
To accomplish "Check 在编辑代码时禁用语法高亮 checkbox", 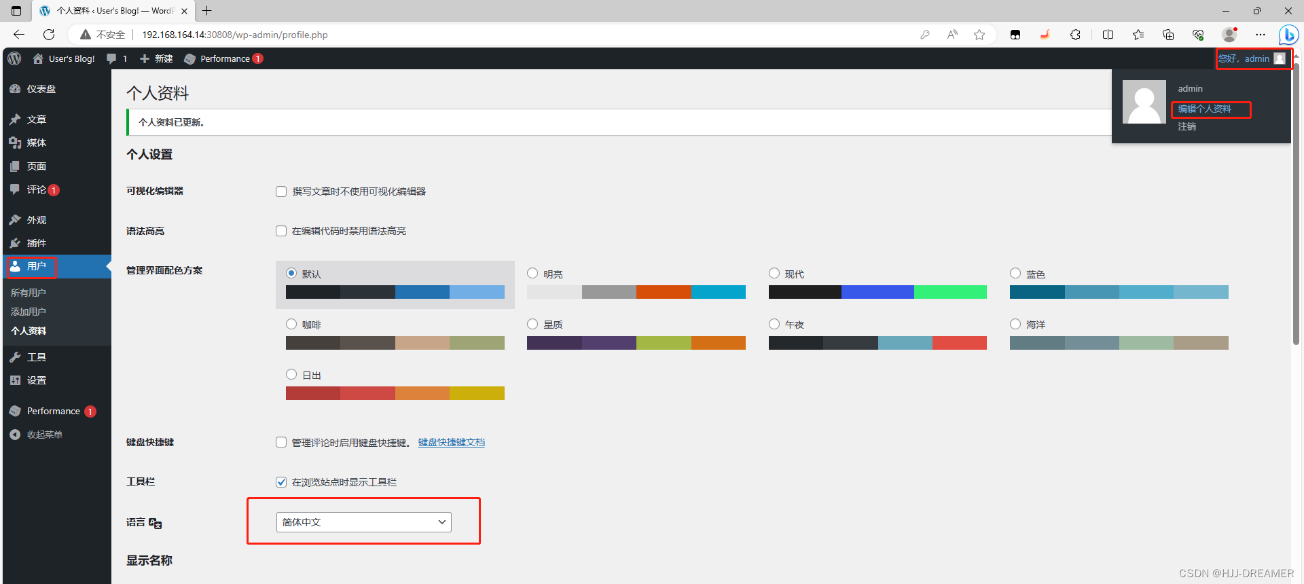I will click(x=281, y=231).
